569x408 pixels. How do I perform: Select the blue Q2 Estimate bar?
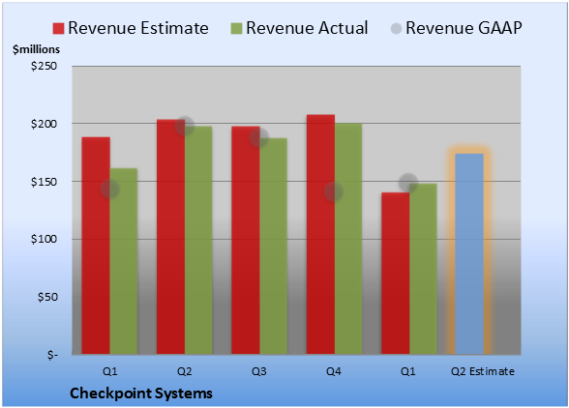point(469,254)
